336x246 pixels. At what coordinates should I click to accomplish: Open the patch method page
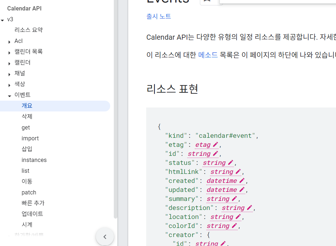click(x=29, y=192)
